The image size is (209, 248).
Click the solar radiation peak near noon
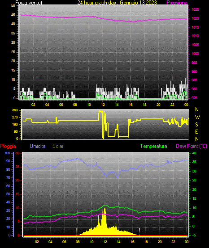pyautogui.click(x=105, y=209)
